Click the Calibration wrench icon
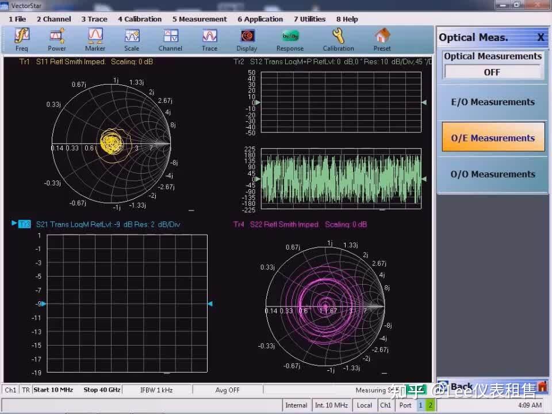 338,39
